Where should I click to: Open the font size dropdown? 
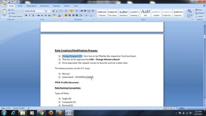coord(50,11)
